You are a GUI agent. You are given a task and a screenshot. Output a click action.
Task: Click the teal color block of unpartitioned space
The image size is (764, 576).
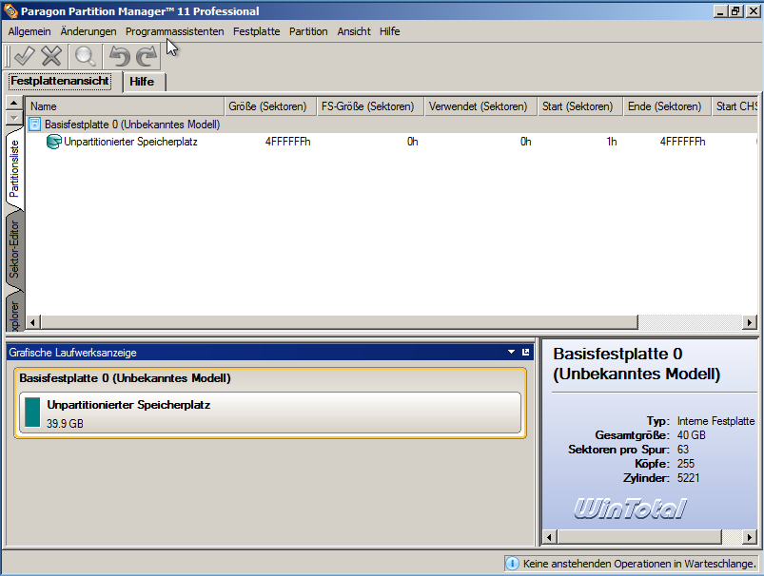pos(32,412)
